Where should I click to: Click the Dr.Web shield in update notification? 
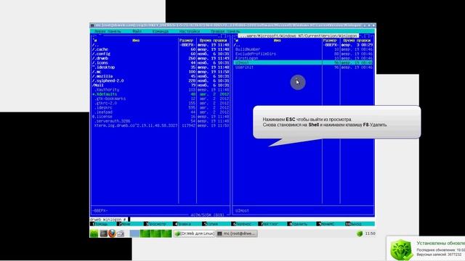(x=402, y=249)
